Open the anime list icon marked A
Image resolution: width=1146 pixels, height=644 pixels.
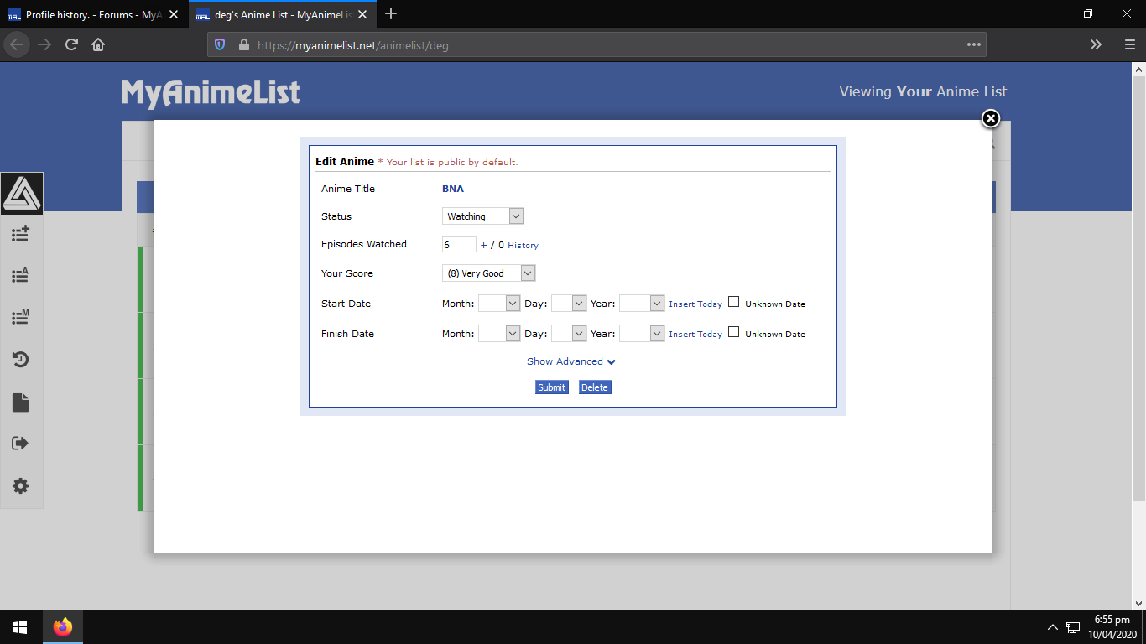(x=21, y=275)
